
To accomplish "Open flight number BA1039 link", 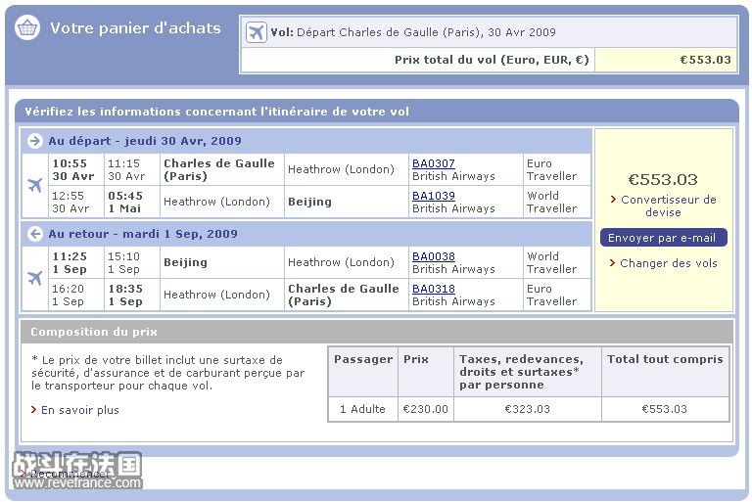I will [x=434, y=196].
